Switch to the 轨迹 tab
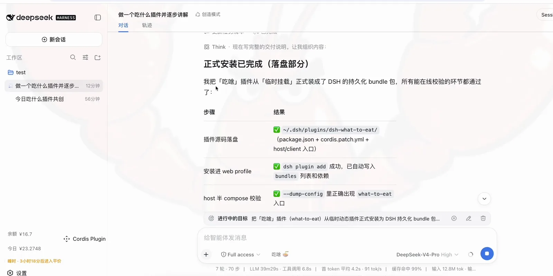Image resolution: width=553 pixels, height=276 pixels. click(147, 25)
